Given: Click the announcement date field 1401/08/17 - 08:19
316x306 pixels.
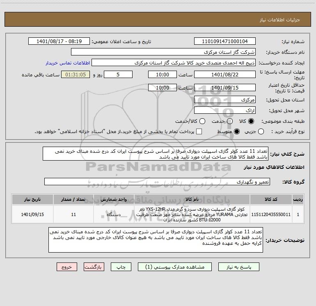Looking at the screenshot, I should pos(59,41).
